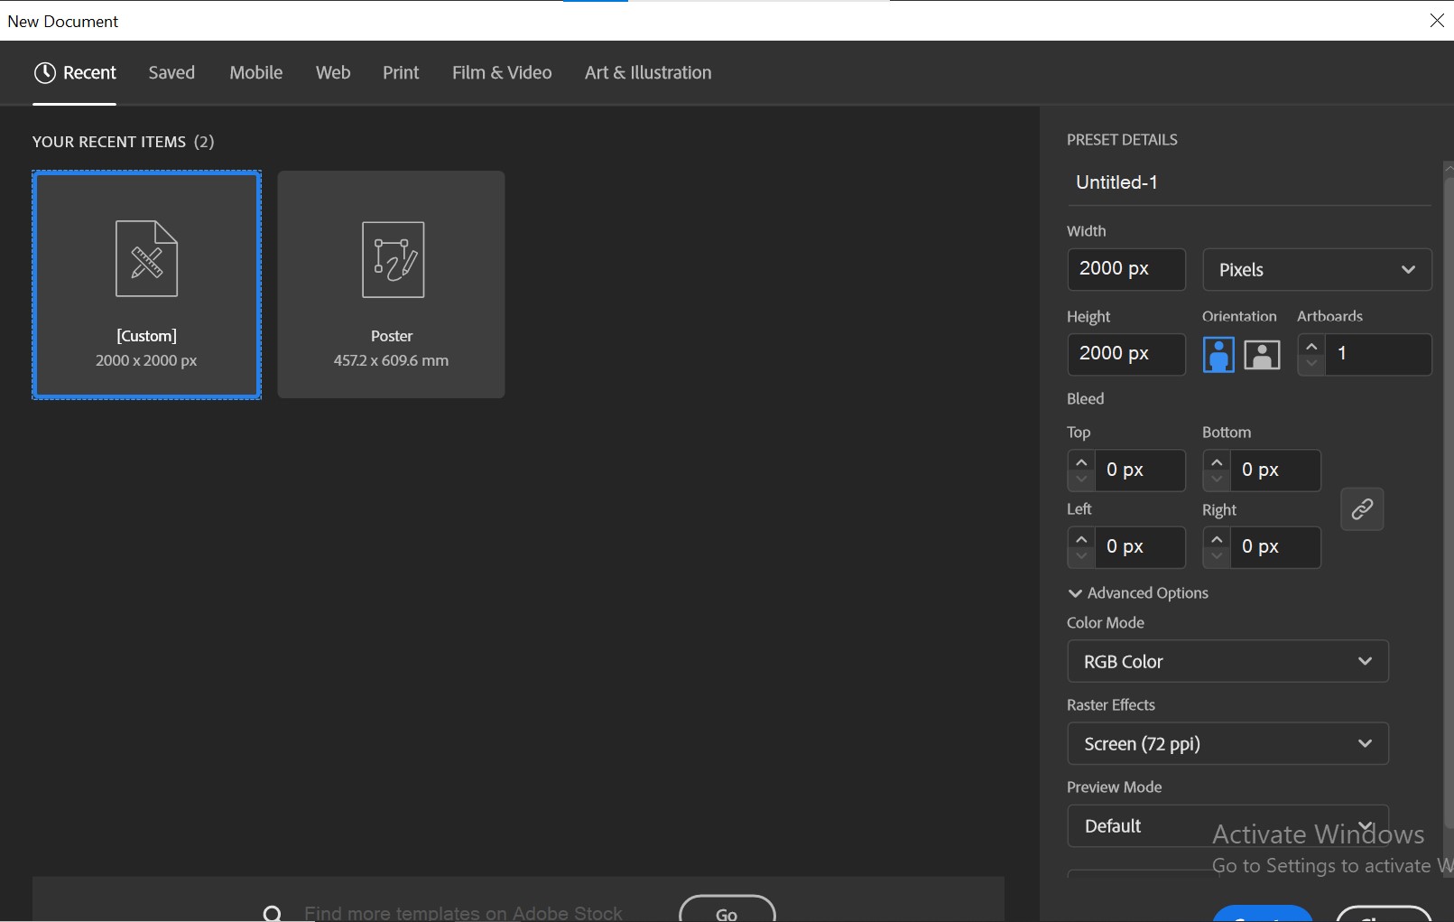Click the clock icon beside Recent
The image size is (1454, 922).
(x=45, y=72)
